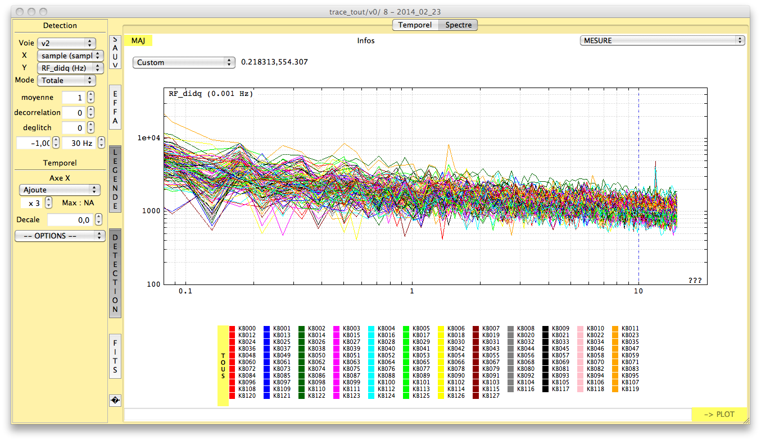
Task: Click the deglitch stepper arrows
Action: point(91,128)
